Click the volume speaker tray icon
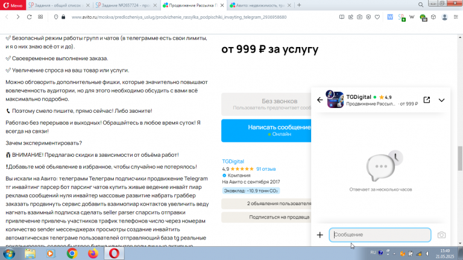 (x=427, y=253)
